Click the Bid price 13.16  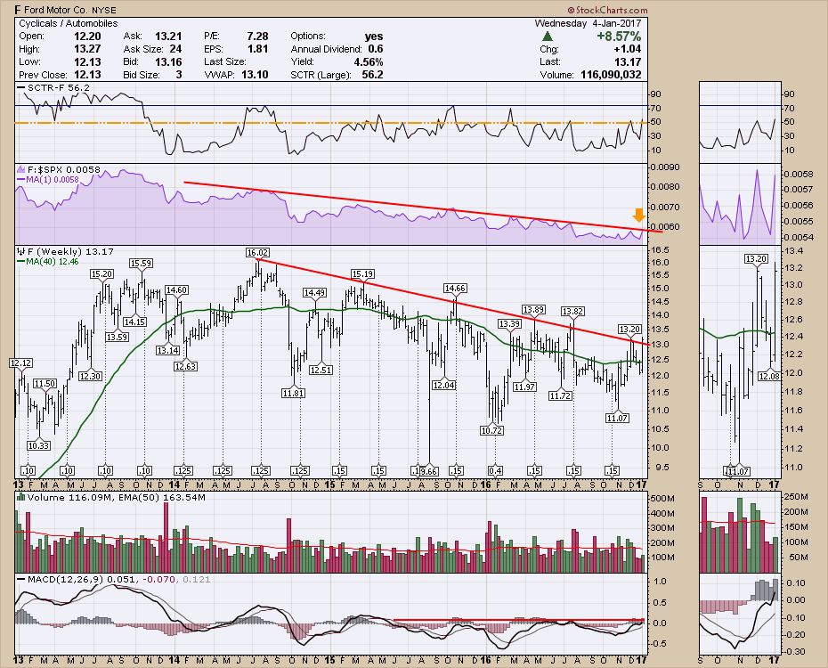(168, 61)
